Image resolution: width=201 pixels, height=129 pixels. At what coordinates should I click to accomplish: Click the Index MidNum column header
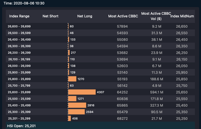click(x=182, y=16)
